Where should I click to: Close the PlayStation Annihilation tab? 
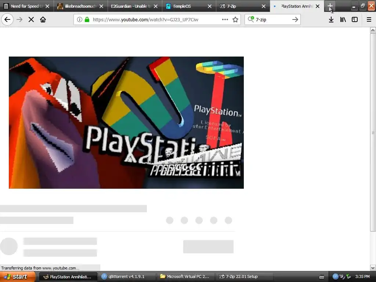pos(318,6)
